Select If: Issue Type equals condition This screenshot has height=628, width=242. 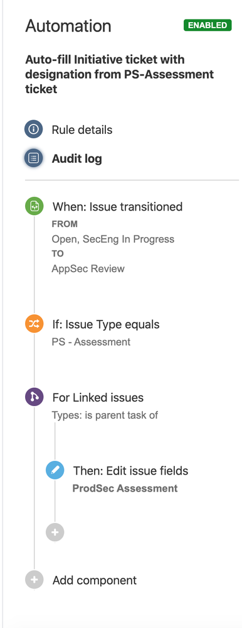pos(106,324)
